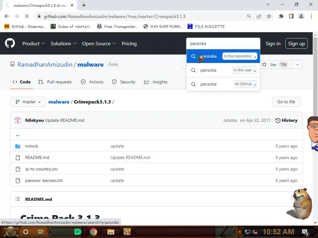Click the network tray icon

click(x=247, y=232)
